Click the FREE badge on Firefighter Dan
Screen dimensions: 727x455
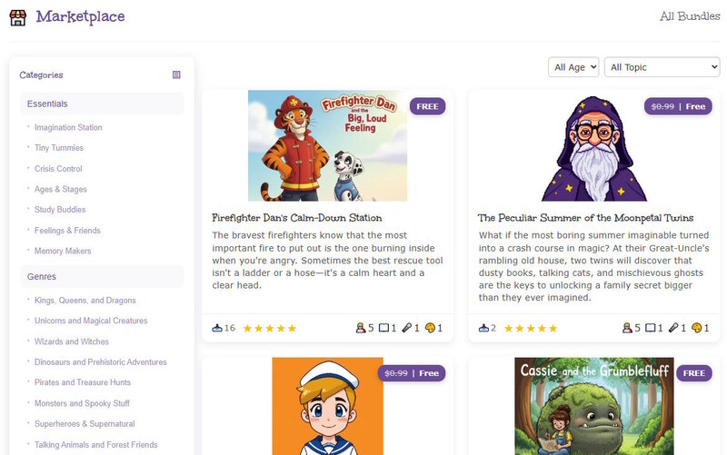tap(427, 106)
